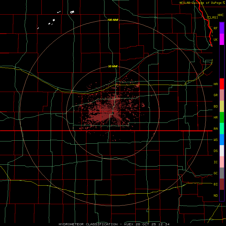
Task: Click the BI legend label
Action: (x=215, y=184)
